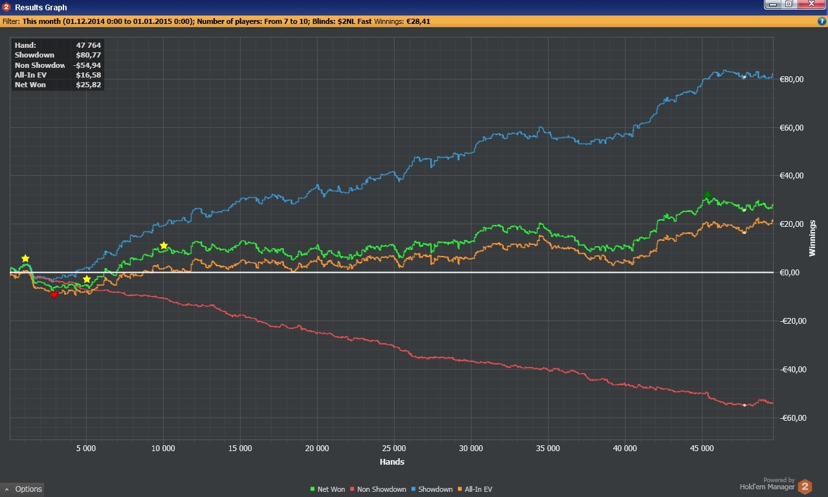The width and height of the screenshot is (828, 497).
Task: Click the €20,00 label on the winnings axis
Action: coord(791,224)
